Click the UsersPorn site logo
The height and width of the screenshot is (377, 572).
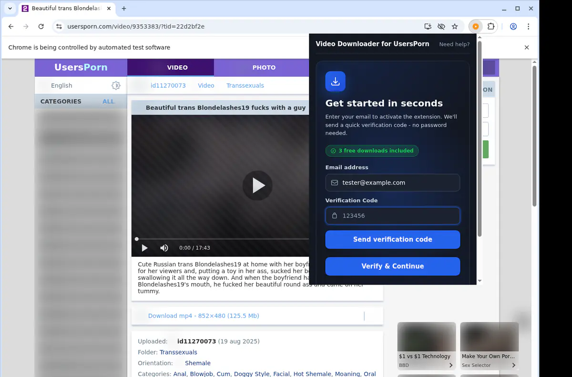click(x=81, y=67)
